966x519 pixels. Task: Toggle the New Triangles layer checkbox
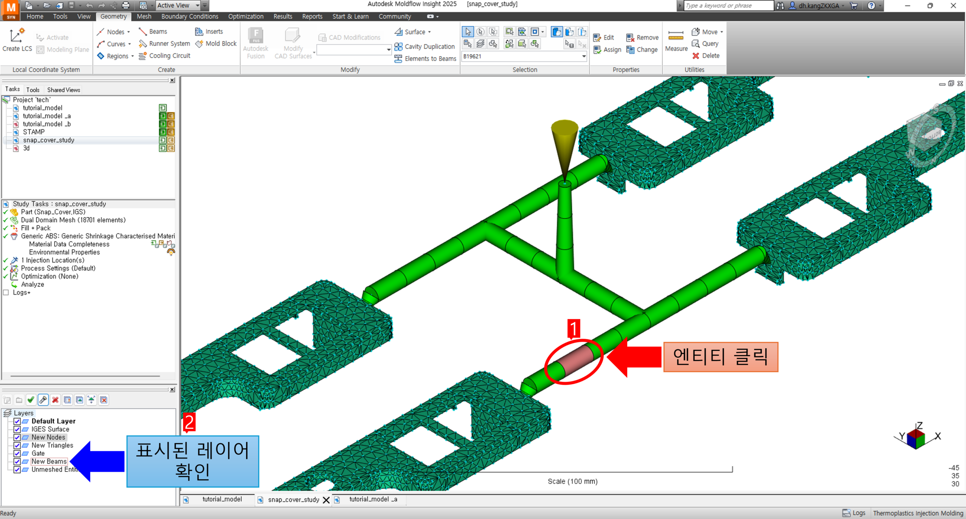pyautogui.click(x=17, y=445)
